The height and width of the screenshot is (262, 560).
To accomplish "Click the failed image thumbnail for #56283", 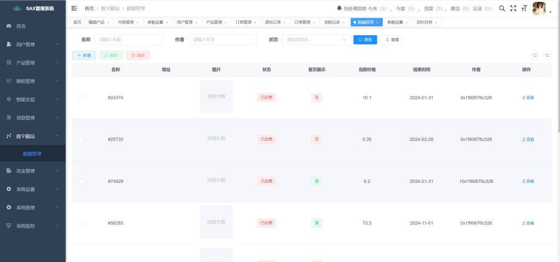I will (x=216, y=222).
